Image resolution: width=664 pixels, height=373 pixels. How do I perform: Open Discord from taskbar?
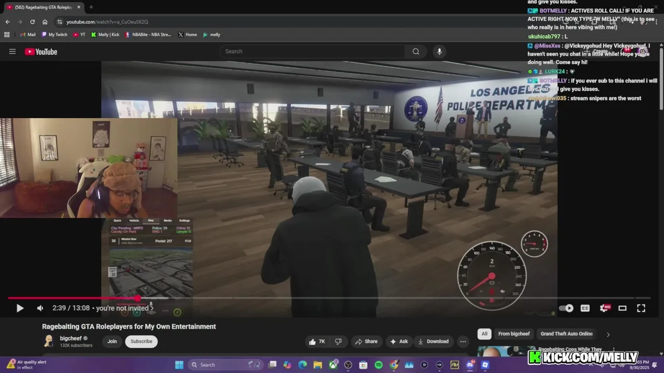click(x=470, y=365)
